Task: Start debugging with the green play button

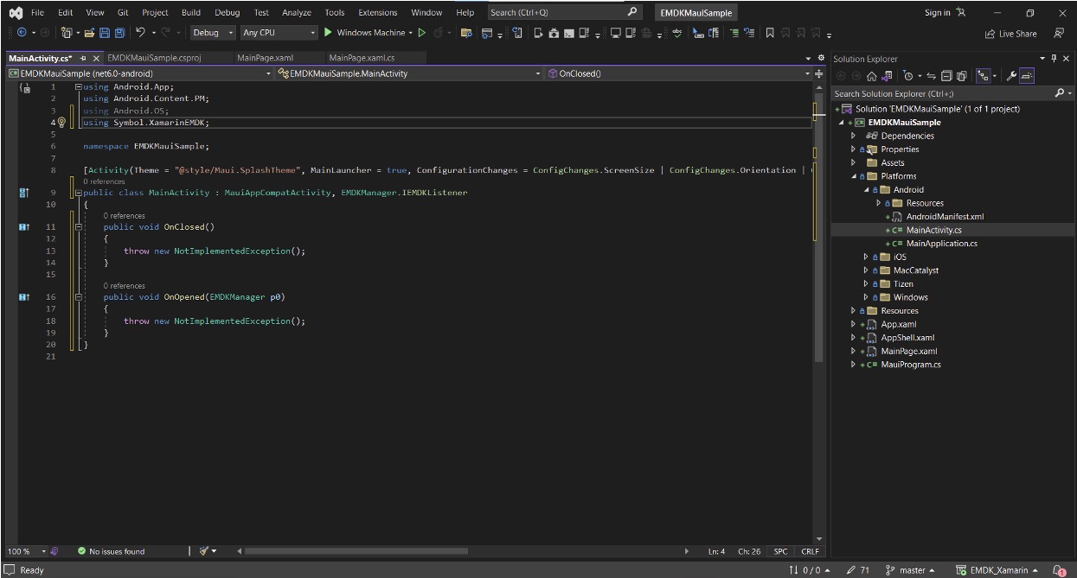Action: click(328, 33)
